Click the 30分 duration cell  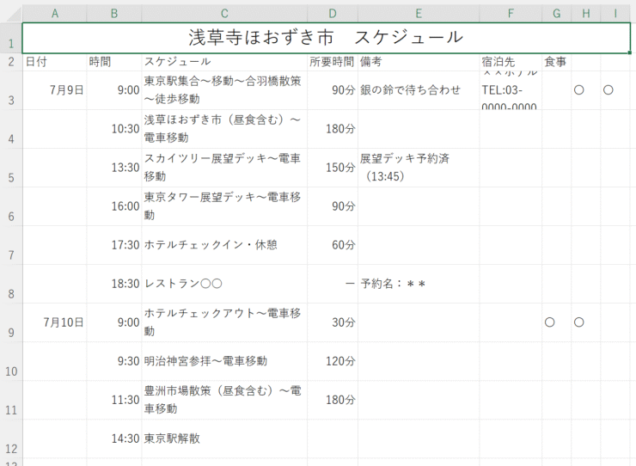tap(333, 322)
